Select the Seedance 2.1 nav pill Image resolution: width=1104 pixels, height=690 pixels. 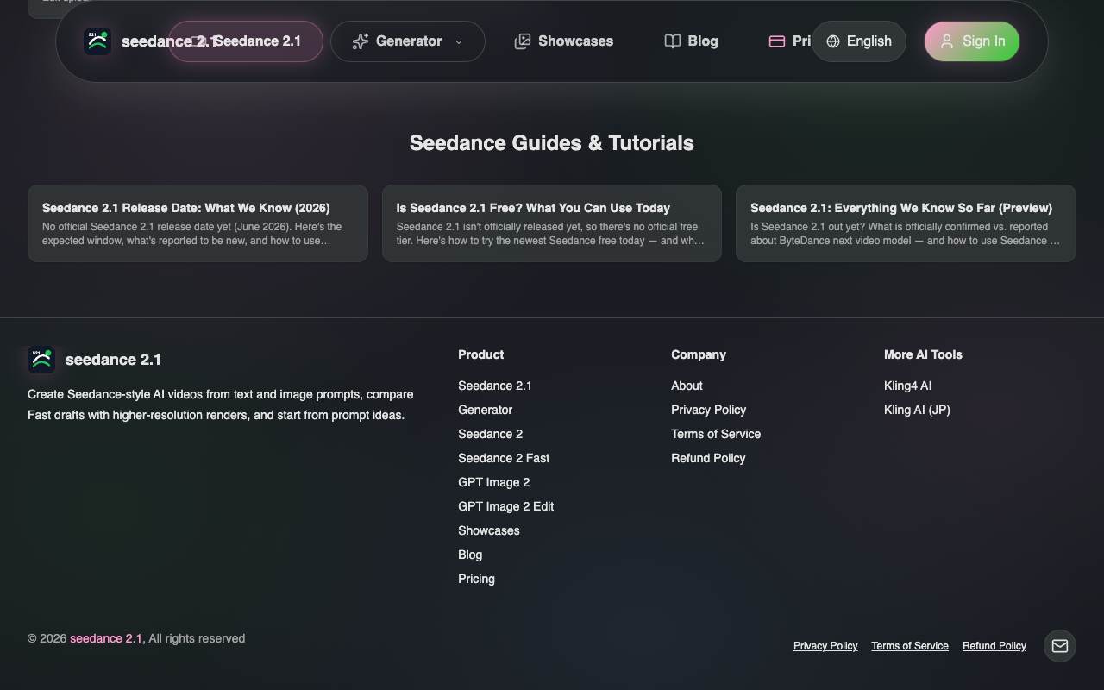pos(246,41)
